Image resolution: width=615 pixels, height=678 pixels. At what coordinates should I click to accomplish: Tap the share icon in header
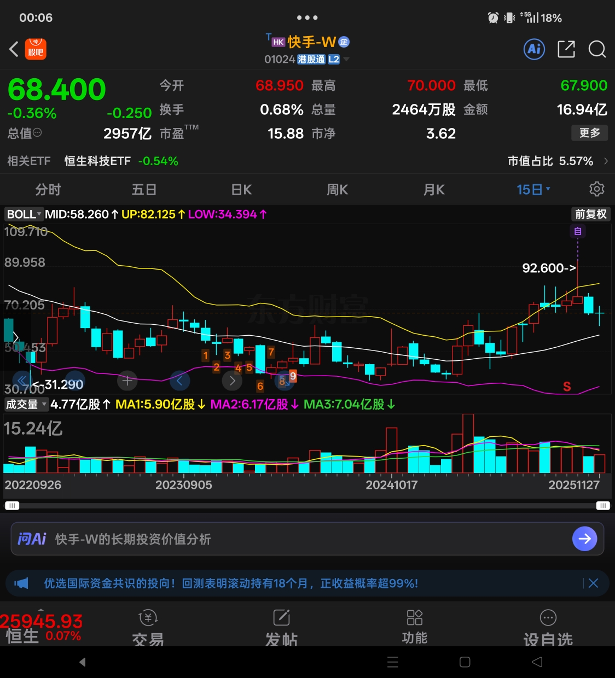pyautogui.click(x=566, y=49)
